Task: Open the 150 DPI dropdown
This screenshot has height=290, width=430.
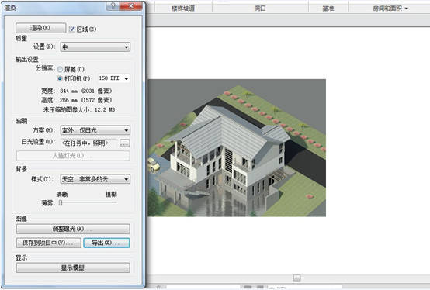Action: [x=114, y=78]
